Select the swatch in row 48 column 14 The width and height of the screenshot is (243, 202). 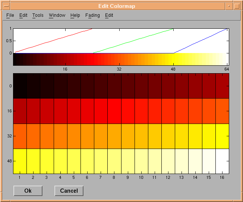(195, 161)
